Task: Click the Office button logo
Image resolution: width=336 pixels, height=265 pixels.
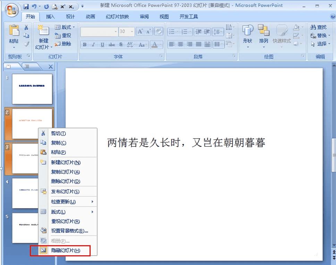Action: tap(12, 10)
